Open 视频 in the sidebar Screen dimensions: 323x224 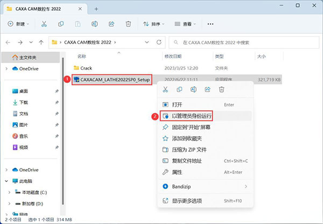(x=24, y=148)
